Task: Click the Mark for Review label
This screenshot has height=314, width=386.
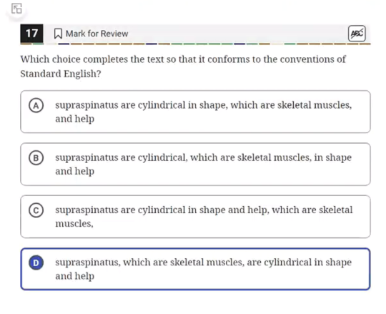Action: [x=96, y=34]
